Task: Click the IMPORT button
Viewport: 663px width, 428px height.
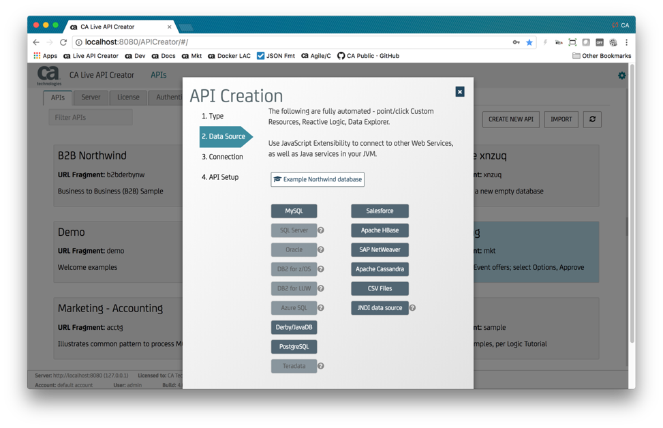Action: point(561,119)
